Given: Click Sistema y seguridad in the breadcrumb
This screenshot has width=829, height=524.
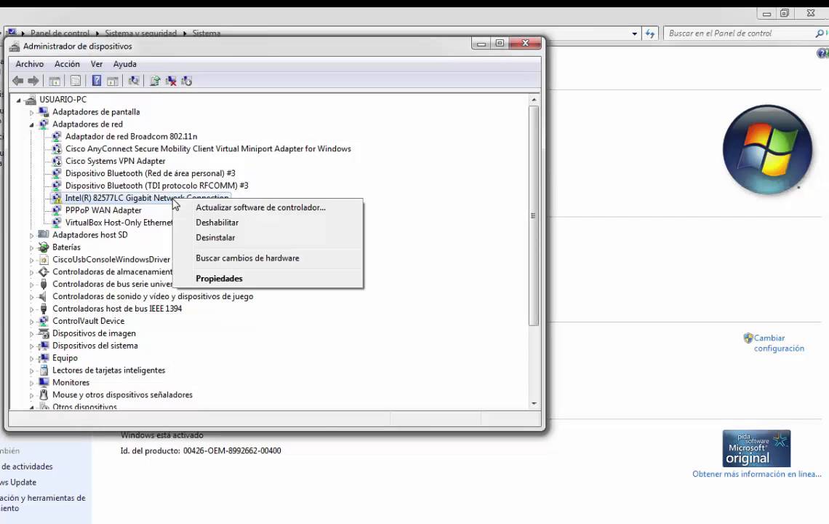Looking at the screenshot, I should 140,33.
